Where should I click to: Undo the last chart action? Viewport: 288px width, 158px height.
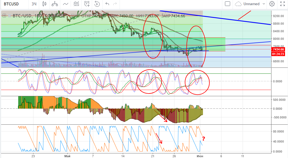pos(107,4)
